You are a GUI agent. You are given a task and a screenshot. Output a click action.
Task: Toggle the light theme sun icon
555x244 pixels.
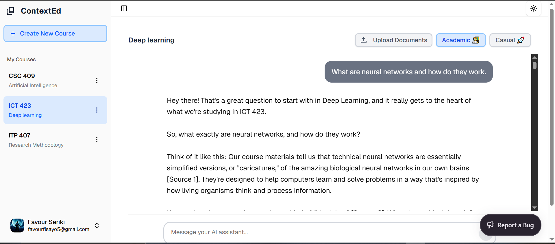(x=533, y=8)
